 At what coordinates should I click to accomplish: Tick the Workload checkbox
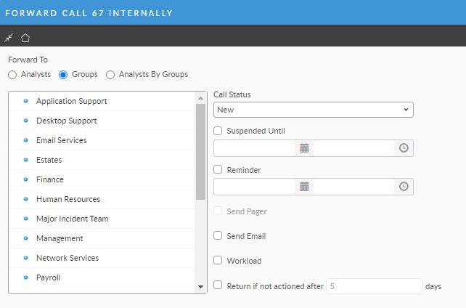pyautogui.click(x=218, y=261)
